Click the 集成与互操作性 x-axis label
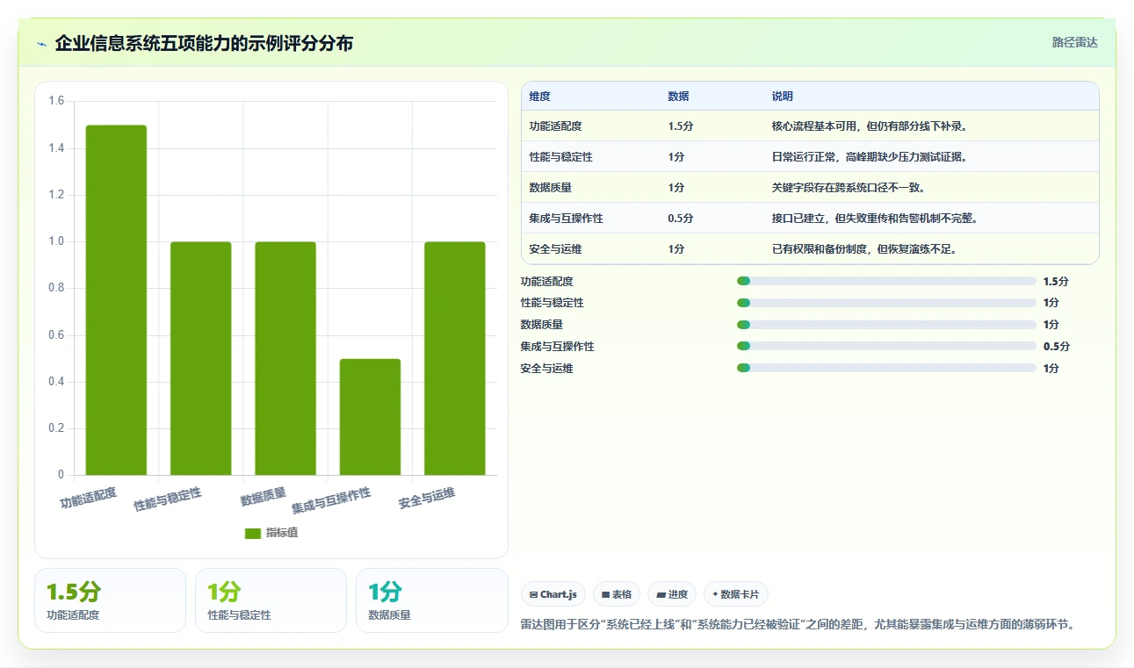Image resolution: width=1134 pixels, height=668 pixels. pyautogui.click(x=331, y=499)
